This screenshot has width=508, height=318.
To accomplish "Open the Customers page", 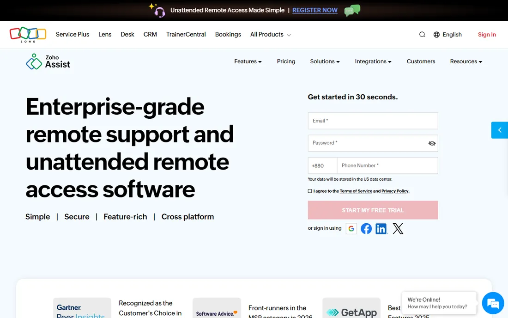I will click(421, 61).
